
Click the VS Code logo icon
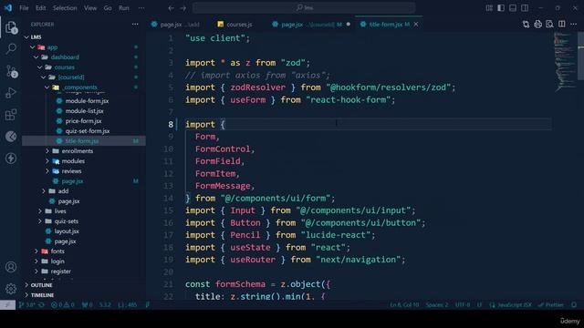8,8
